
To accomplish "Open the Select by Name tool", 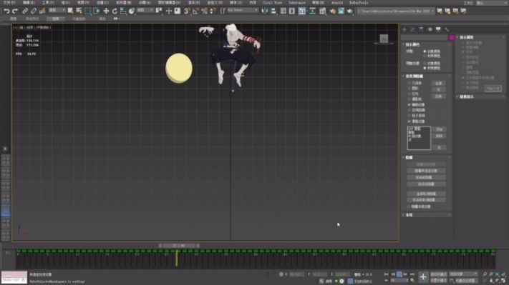I will tap(79, 11).
